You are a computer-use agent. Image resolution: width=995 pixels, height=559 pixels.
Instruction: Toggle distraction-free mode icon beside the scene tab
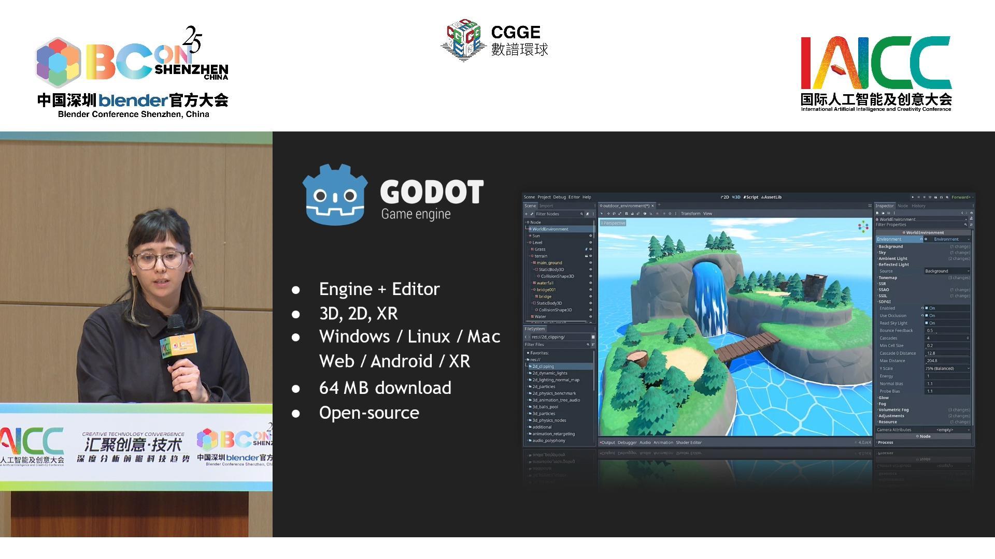870,205
